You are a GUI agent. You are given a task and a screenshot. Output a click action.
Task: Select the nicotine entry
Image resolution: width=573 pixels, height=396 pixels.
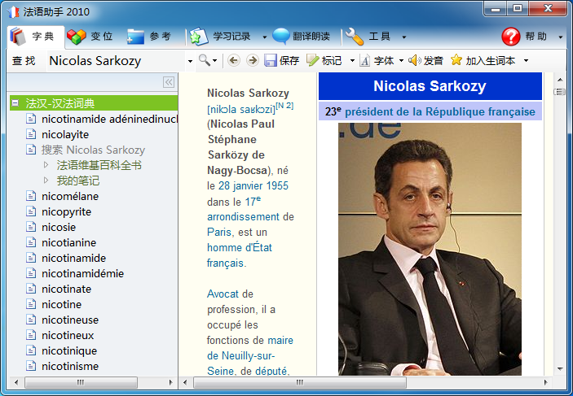pyautogui.click(x=61, y=304)
